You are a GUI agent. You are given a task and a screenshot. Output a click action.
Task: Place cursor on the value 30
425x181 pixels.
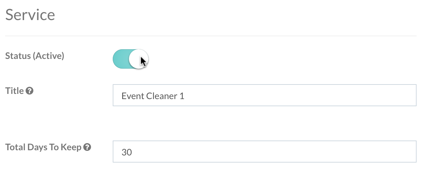[x=127, y=152]
